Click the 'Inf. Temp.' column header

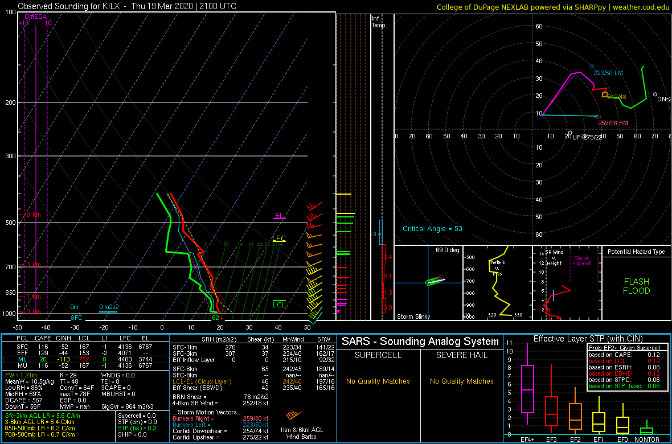(379, 22)
